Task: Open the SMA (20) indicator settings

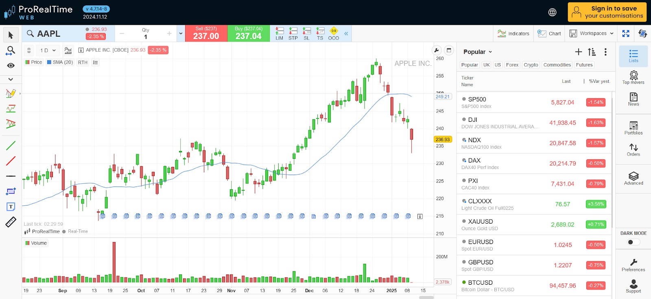Action: (60, 62)
